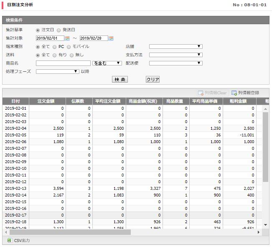Viewport: 272px width, 247px height.
Task: Click the vertical scrollbar up arrow
Action: [265, 109]
